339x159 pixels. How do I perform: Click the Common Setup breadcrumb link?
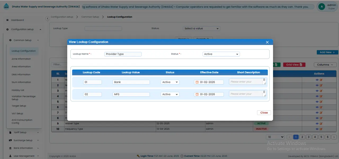90,17
